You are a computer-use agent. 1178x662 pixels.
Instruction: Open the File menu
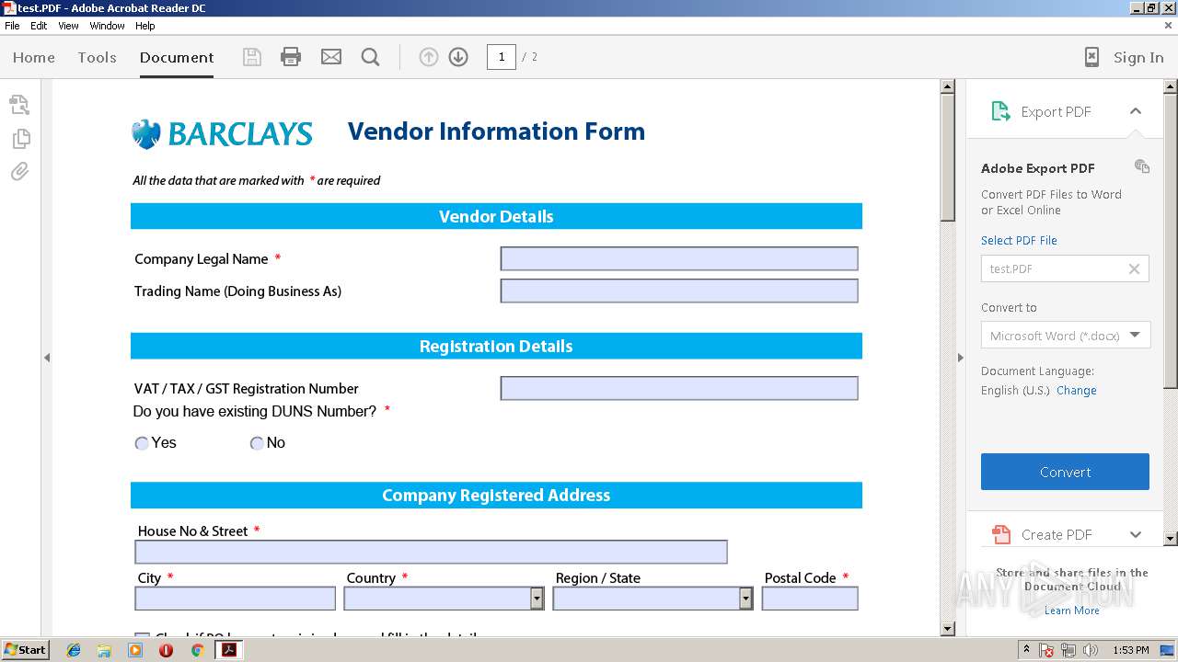click(x=12, y=26)
